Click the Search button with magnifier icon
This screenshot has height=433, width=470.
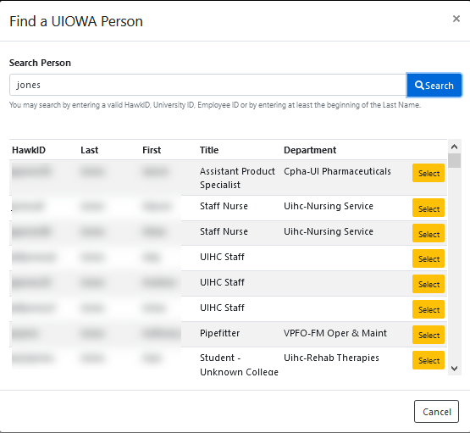click(x=434, y=86)
